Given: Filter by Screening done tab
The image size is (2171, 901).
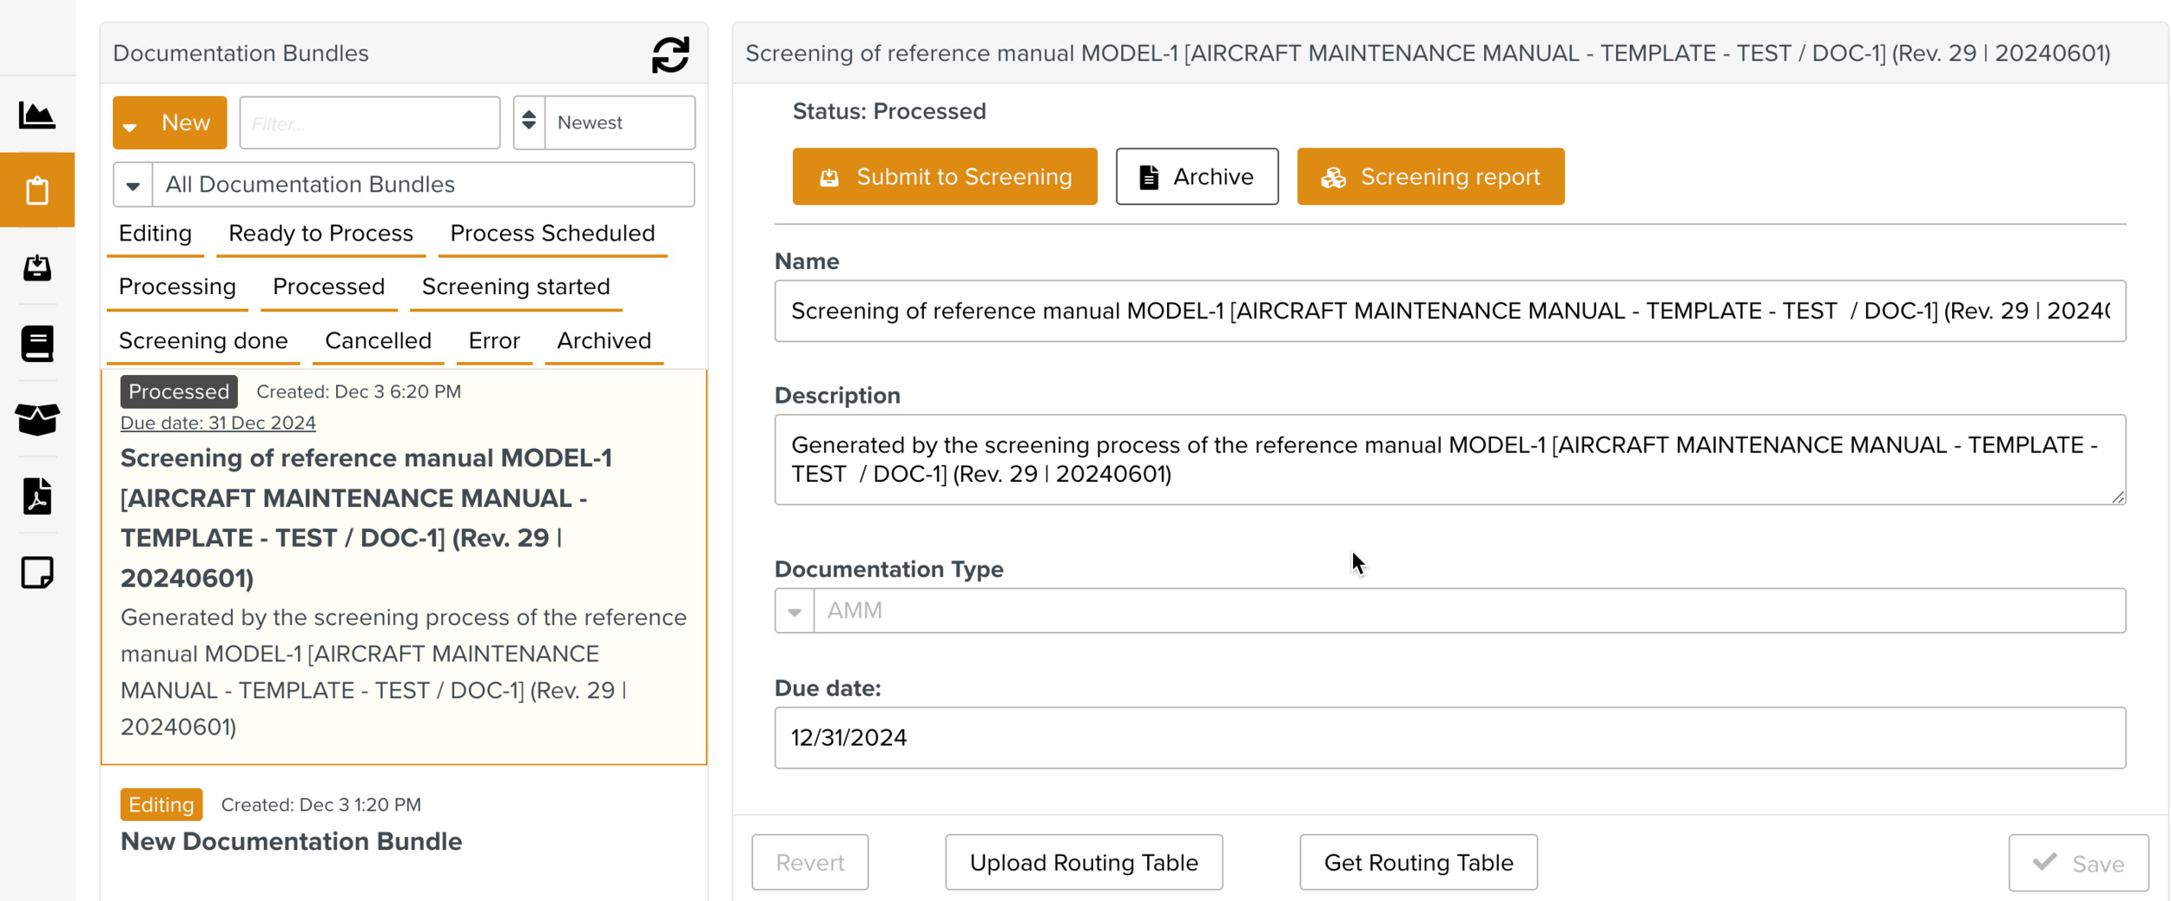Looking at the screenshot, I should [x=203, y=340].
